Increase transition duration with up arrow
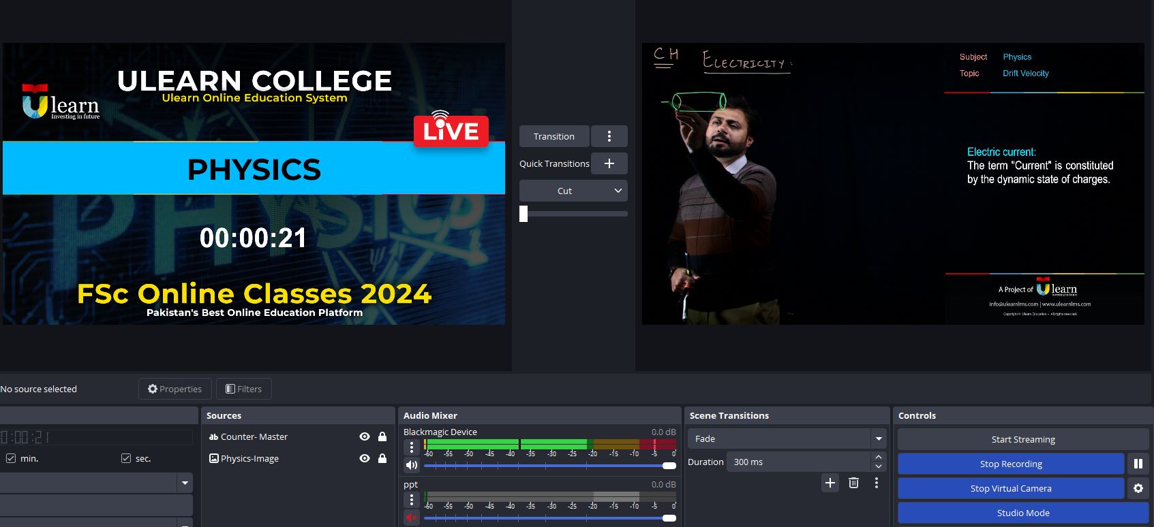 tap(879, 457)
